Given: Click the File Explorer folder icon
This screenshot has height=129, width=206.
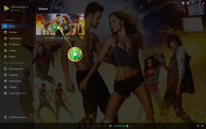Looking at the screenshot, I should (5, 69).
